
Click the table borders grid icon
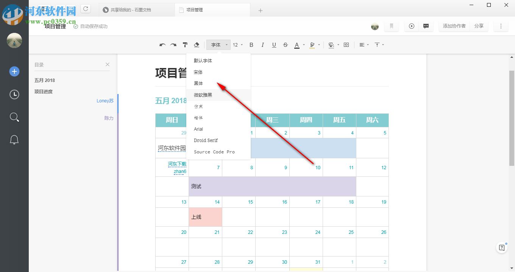click(x=346, y=45)
